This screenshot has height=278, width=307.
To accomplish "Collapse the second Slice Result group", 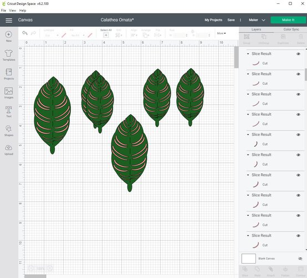I will [248, 74].
